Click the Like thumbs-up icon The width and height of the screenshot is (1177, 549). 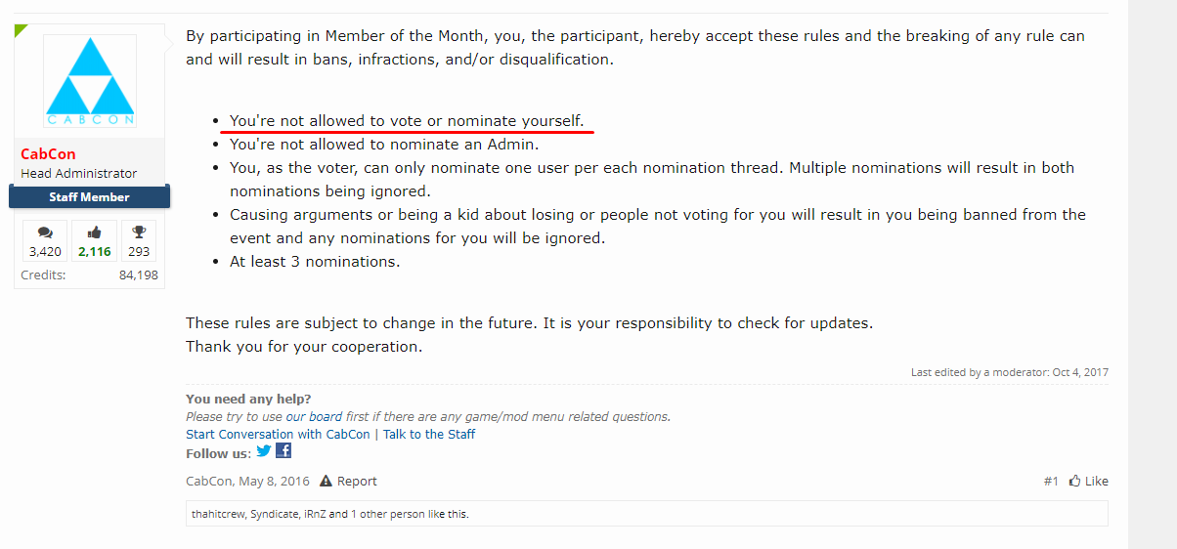click(1074, 481)
